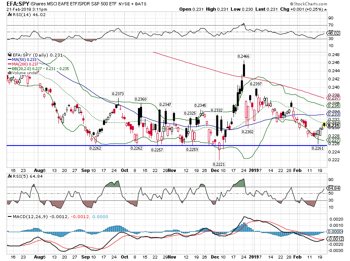Click the 0.2302 price label
Screen dimensions: 350x261
tap(247, 132)
